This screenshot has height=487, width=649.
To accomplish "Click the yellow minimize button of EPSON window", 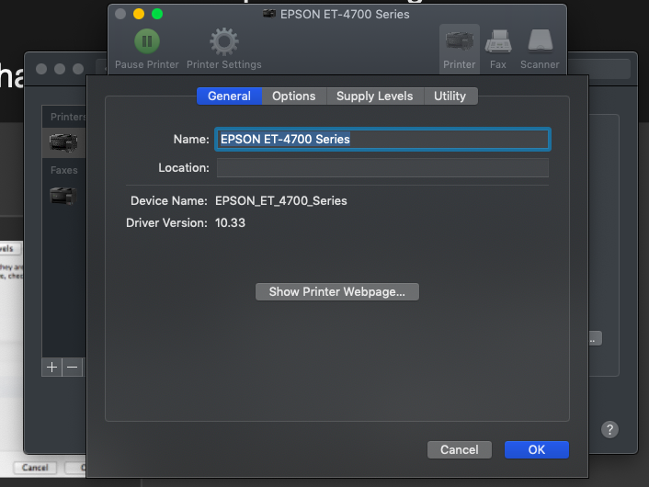I will point(139,14).
